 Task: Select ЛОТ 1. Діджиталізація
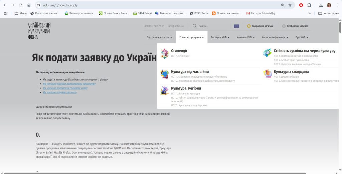pyautogui.click(x=286, y=77)
